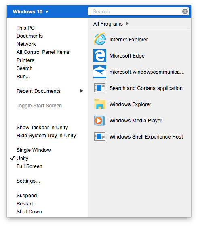
Task: Shut Down the virtual machine
Action: point(29,211)
